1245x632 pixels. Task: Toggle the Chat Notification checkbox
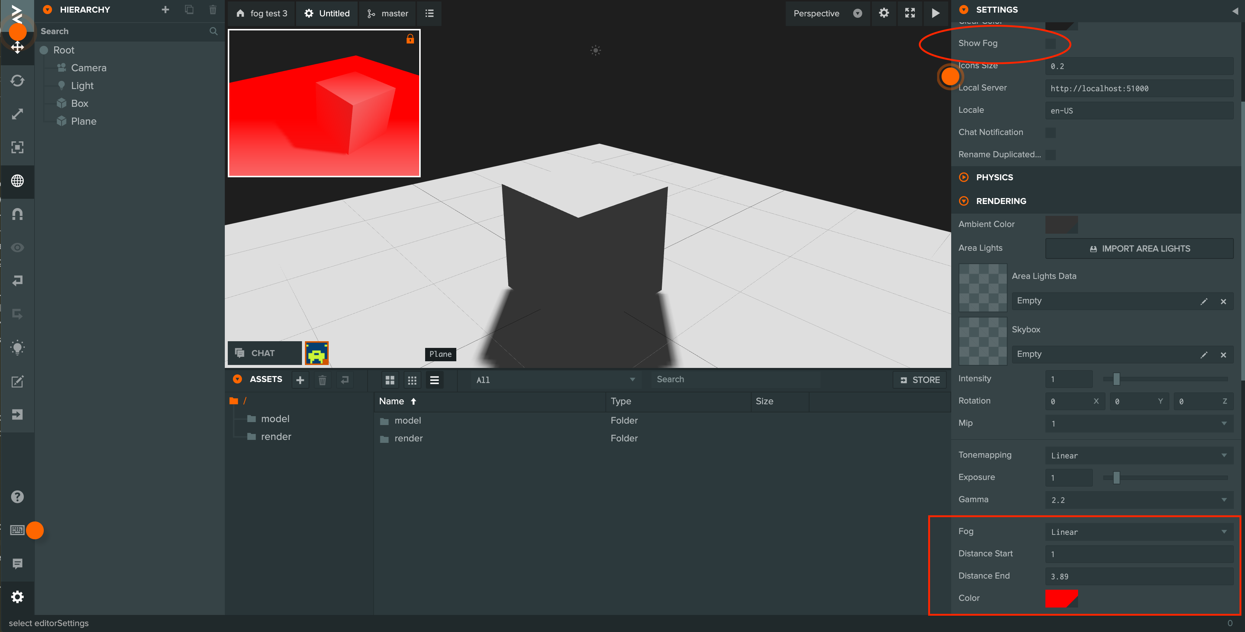[x=1050, y=132]
